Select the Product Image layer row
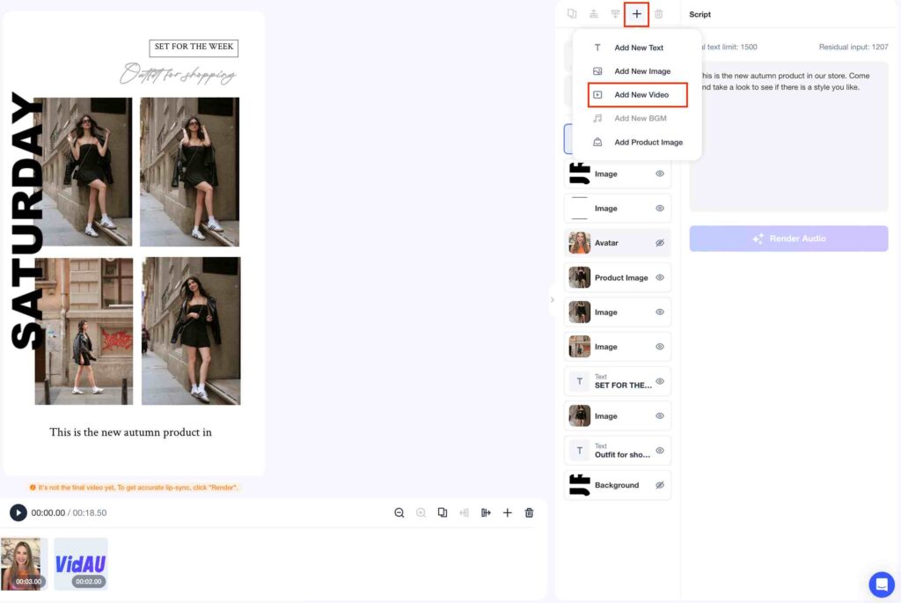The height and width of the screenshot is (603, 901). (617, 277)
